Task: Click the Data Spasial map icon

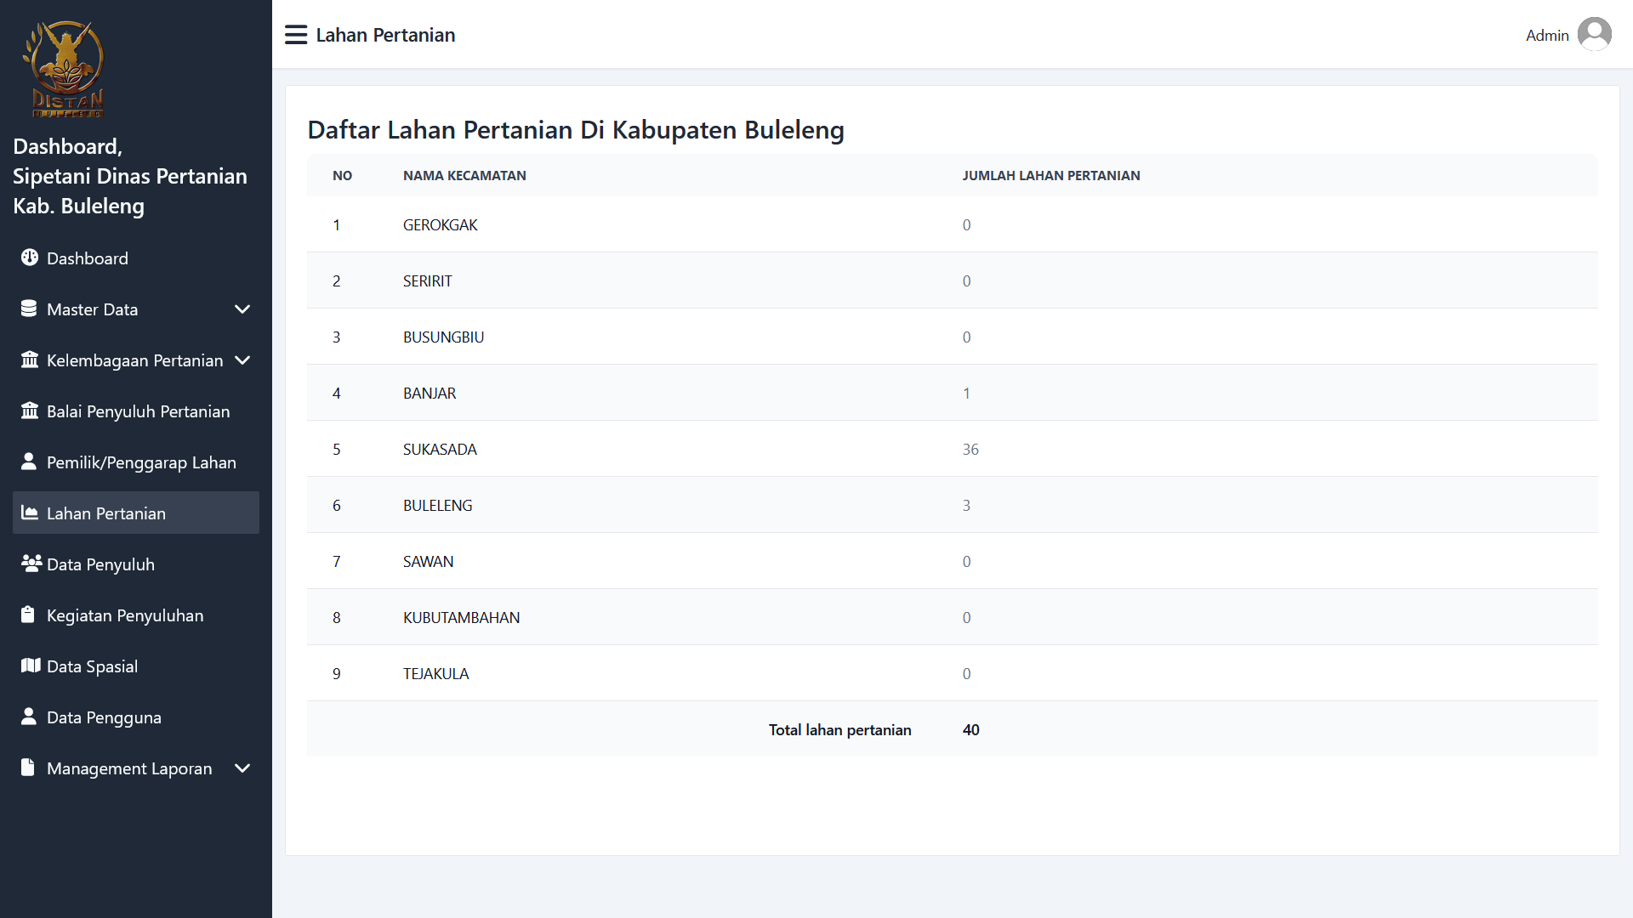Action: [x=31, y=666]
